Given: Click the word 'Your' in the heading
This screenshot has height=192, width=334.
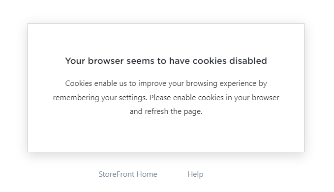Looking at the screenshot, I should tap(75, 61).
